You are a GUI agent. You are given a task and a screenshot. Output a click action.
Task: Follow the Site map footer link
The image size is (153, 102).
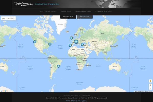(74, 101)
